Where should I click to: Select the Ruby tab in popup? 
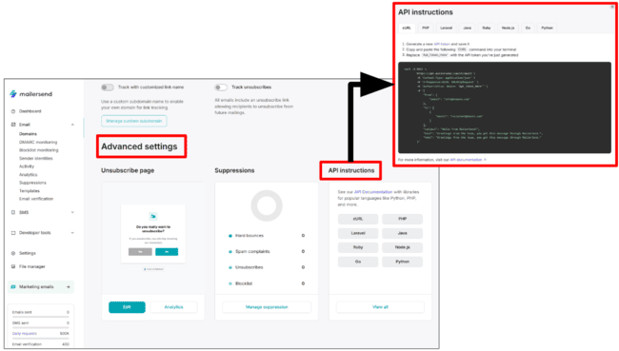(x=487, y=28)
